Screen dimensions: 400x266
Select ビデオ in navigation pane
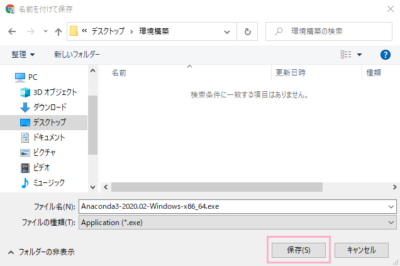35,167
